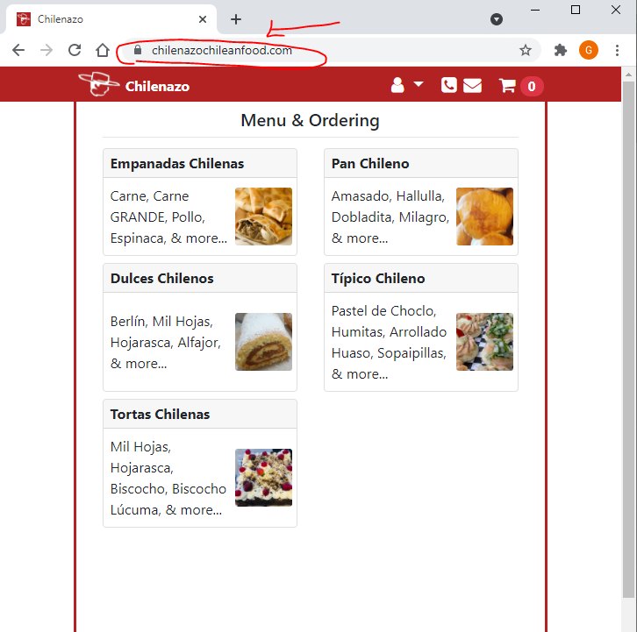Go to the browser home page
The image size is (637, 632).
[x=103, y=50]
